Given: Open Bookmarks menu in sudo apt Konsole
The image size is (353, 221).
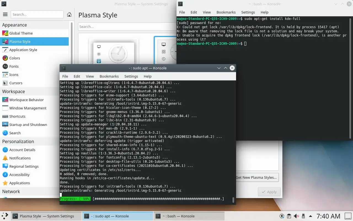Looking at the screenshot, I should pos(109,76).
